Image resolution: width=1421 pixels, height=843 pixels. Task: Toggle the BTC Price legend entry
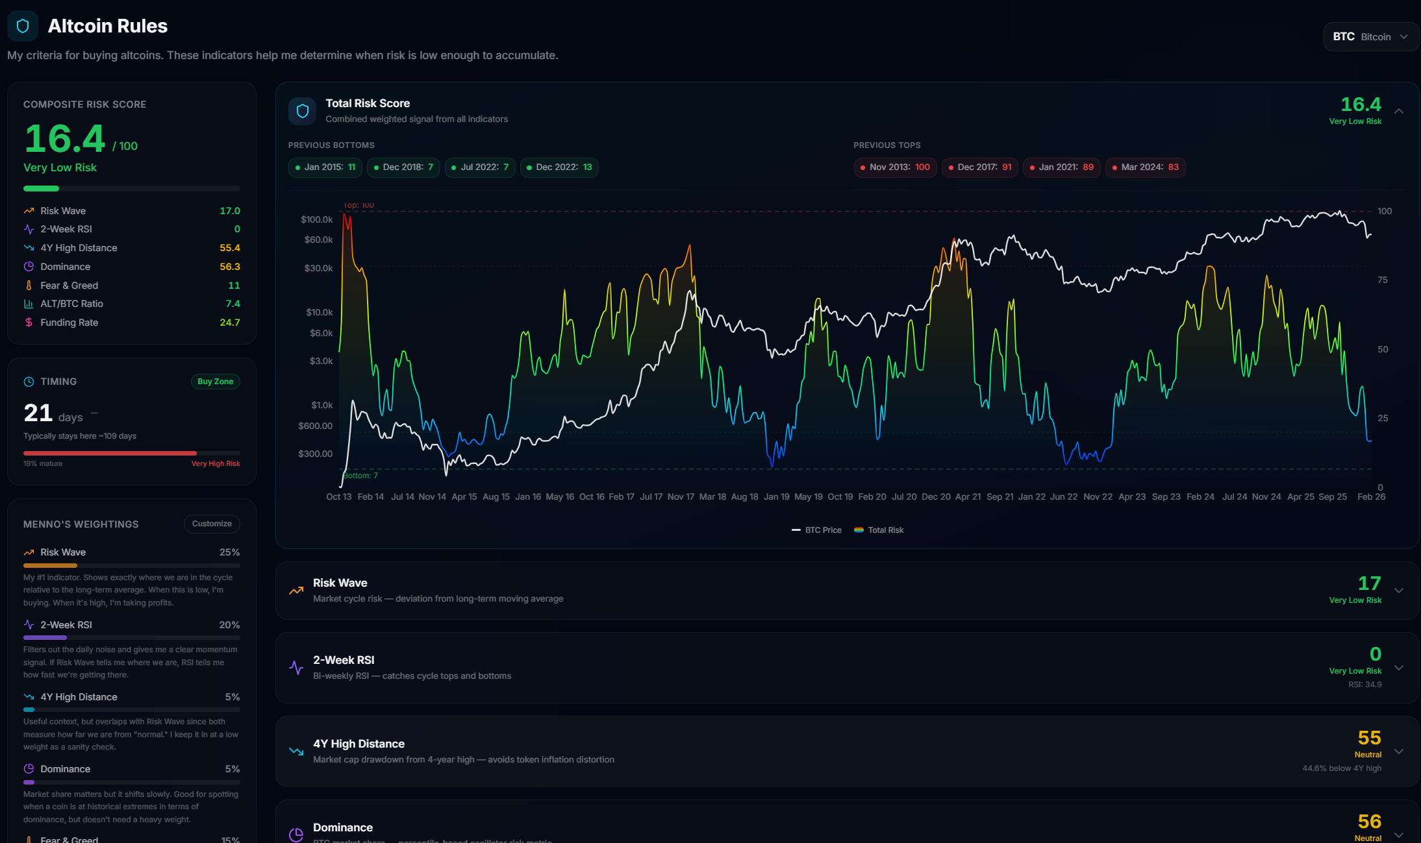click(816, 530)
